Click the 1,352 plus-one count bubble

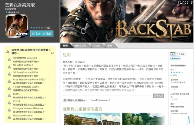click(181, 54)
